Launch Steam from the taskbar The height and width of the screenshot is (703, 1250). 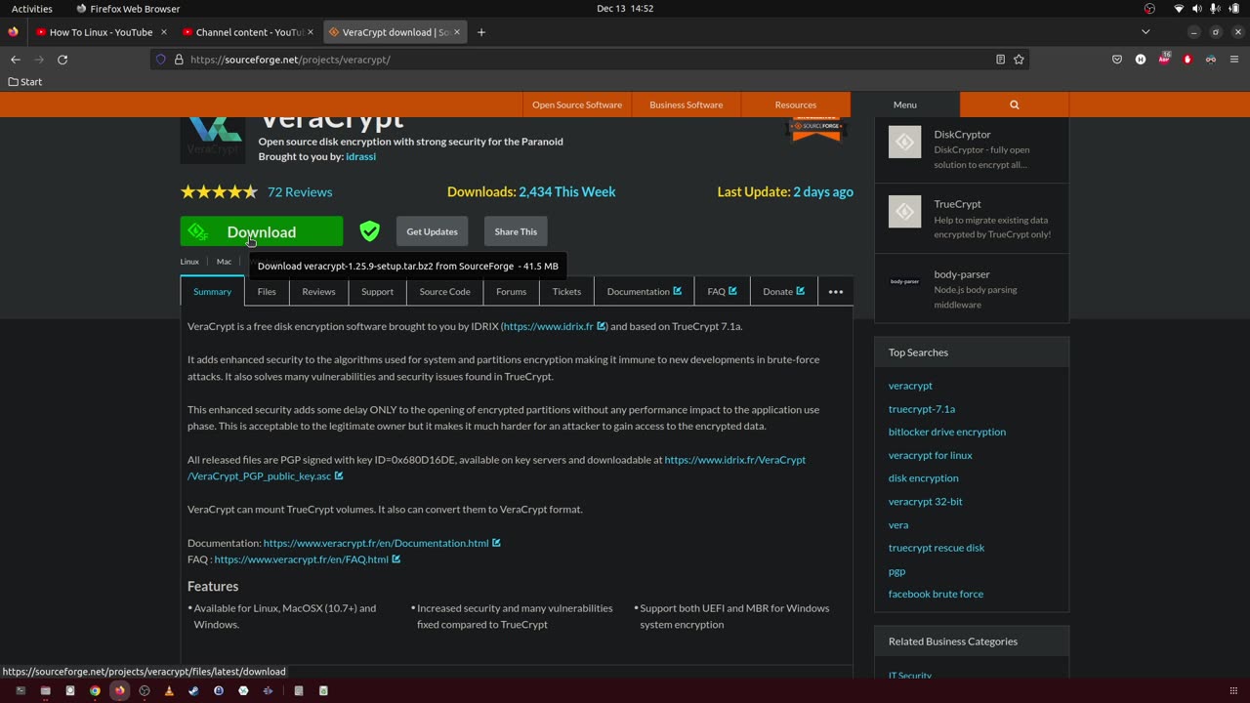click(x=193, y=690)
